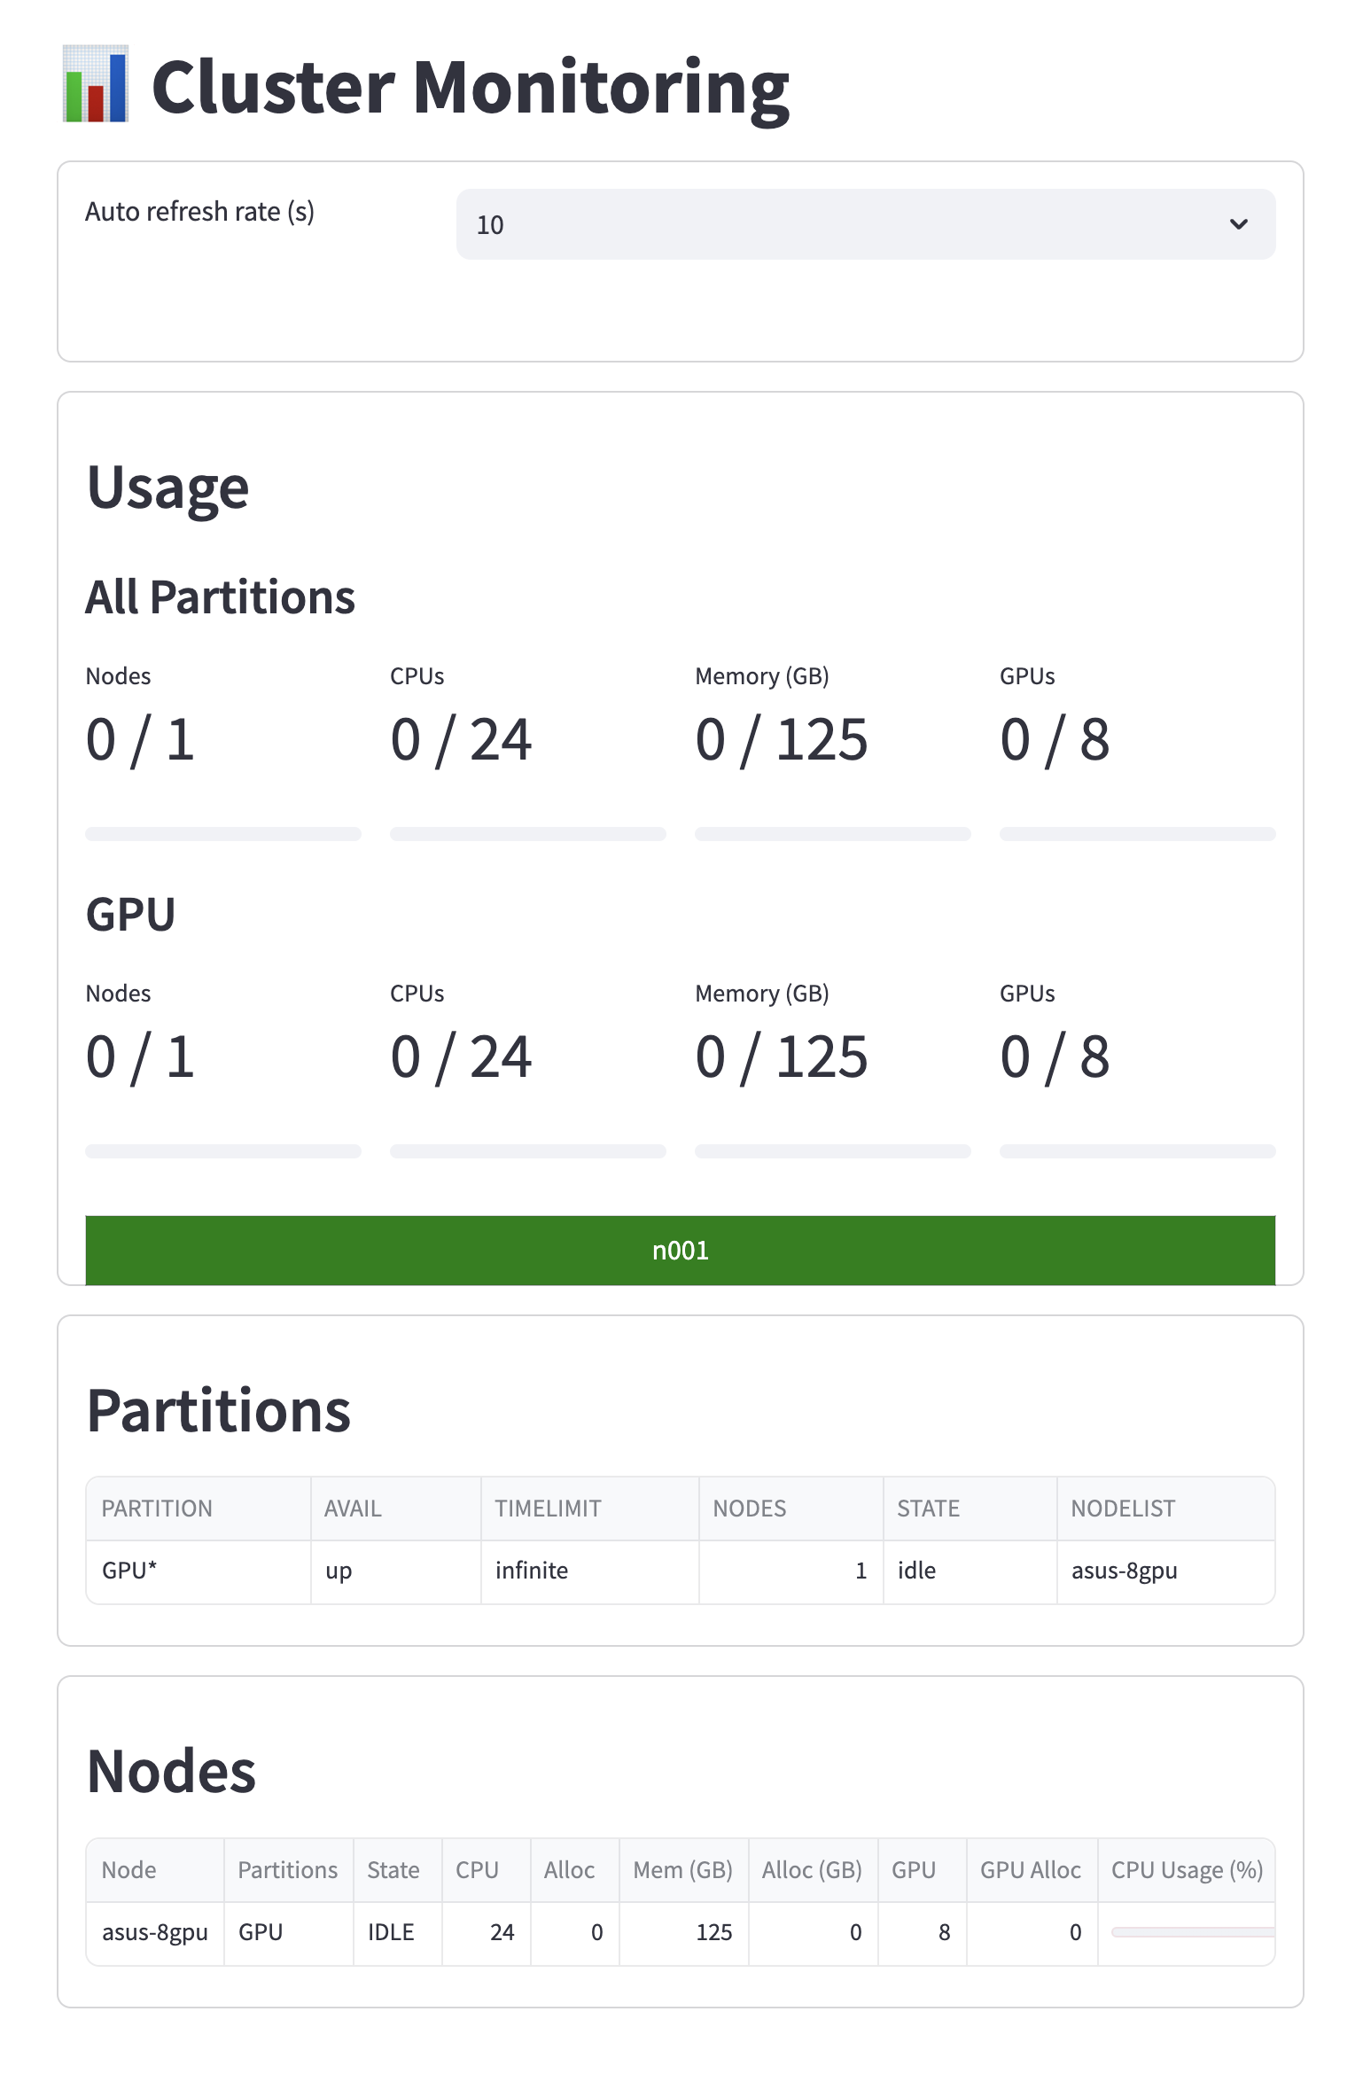Click the AVAIL column header

(x=353, y=1509)
